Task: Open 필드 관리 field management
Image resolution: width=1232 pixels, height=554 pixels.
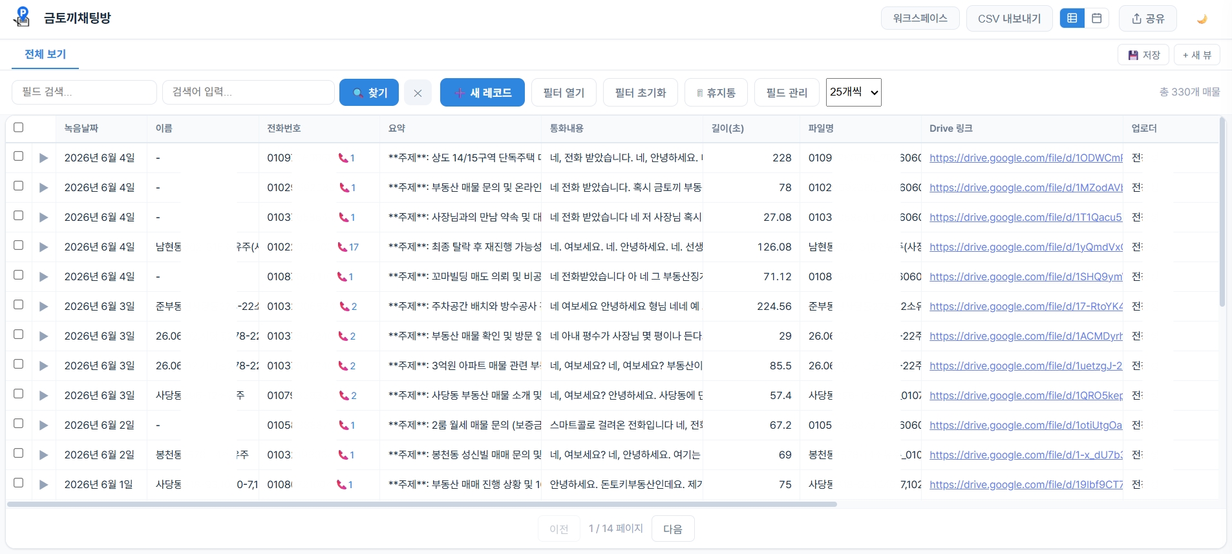Action: point(787,92)
